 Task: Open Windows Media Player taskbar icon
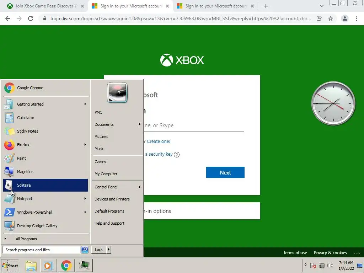click(48, 266)
